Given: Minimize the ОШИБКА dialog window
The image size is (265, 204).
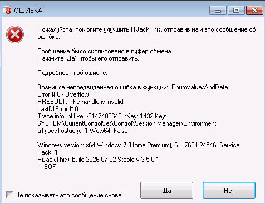Looking at the screenshot, I should point(218,10).
